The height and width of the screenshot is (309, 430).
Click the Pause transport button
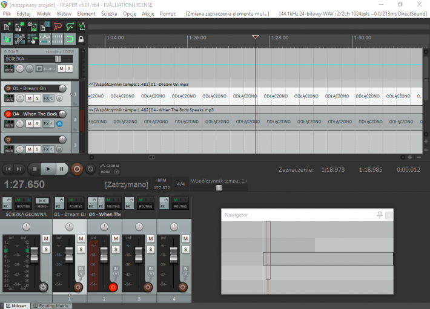click(62, 169)
